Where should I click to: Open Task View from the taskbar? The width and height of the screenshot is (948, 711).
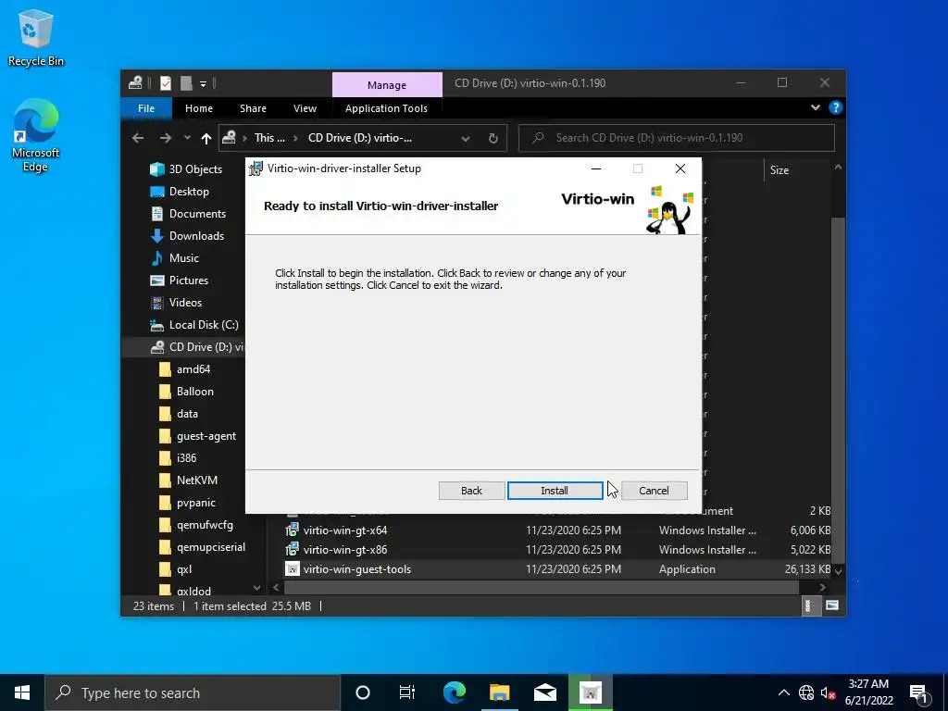pos(407,692)
